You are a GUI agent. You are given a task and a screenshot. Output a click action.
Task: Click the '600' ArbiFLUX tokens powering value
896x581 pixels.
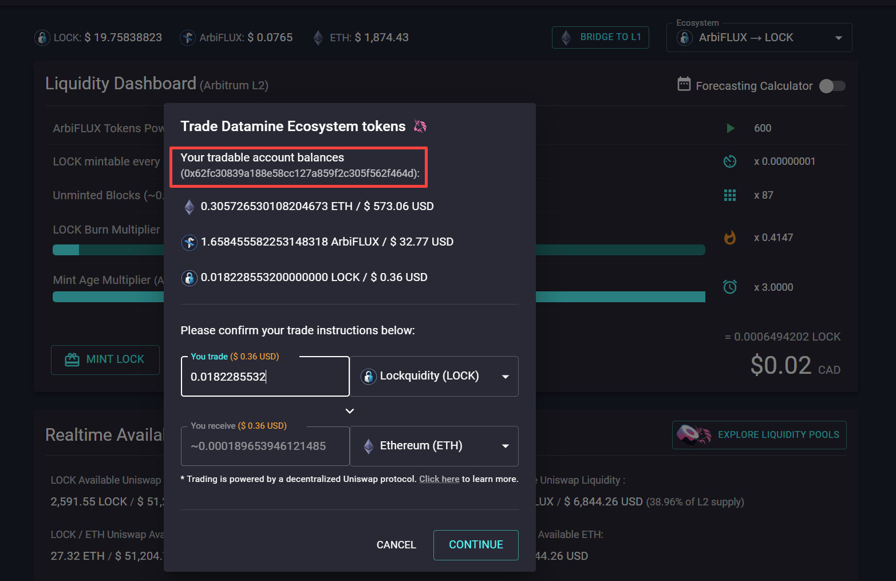(x=763, y=128)
